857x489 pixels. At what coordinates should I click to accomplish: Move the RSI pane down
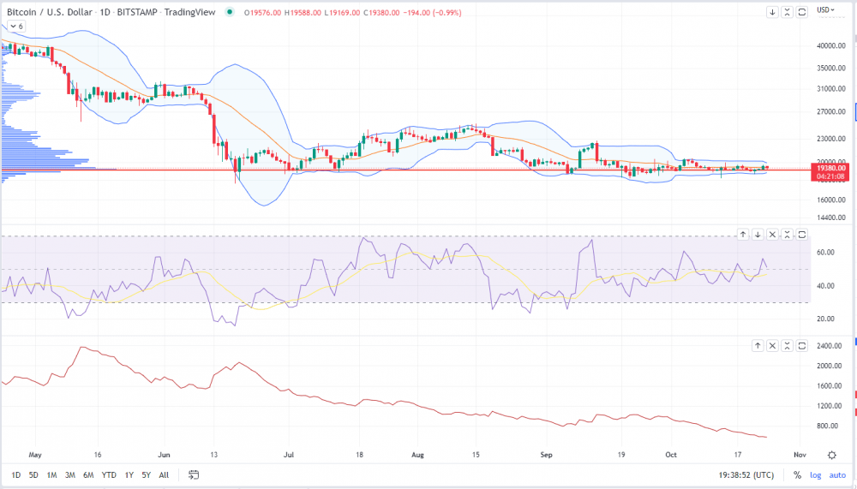click(x=758, y=234)
